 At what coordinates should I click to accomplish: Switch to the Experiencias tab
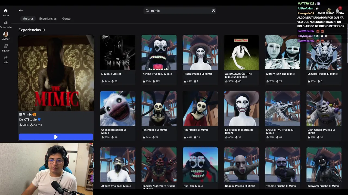point(48,19)
